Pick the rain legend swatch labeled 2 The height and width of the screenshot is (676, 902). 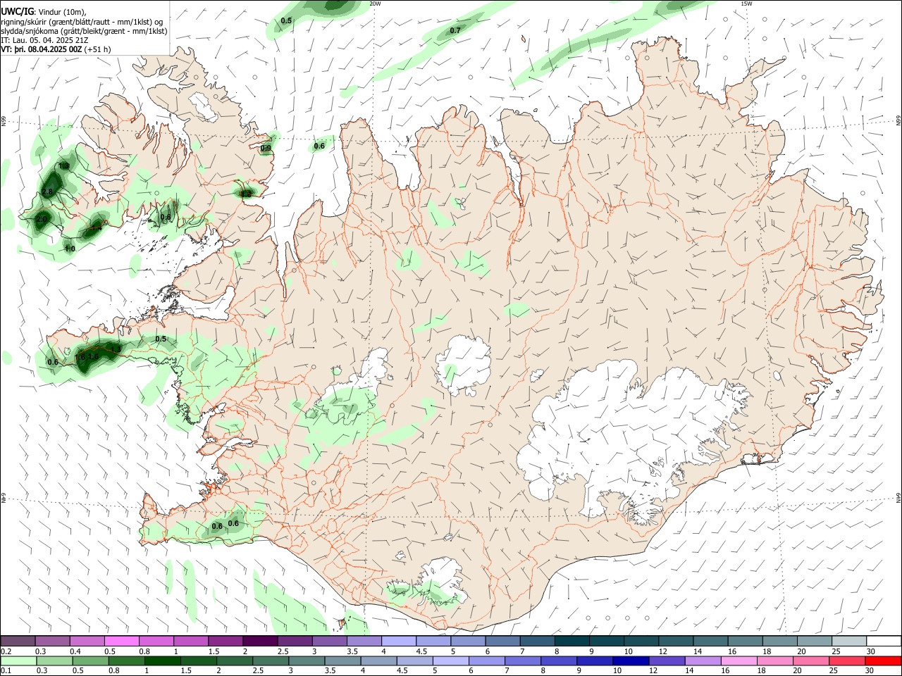pyautogui.click(x=235, y=661)
